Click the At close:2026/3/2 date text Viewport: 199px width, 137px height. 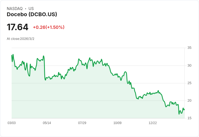click(x=21, y=39)
